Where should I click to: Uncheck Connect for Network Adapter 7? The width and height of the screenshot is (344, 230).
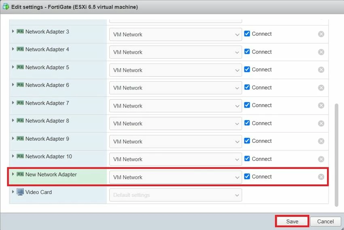tap(247, 105)
